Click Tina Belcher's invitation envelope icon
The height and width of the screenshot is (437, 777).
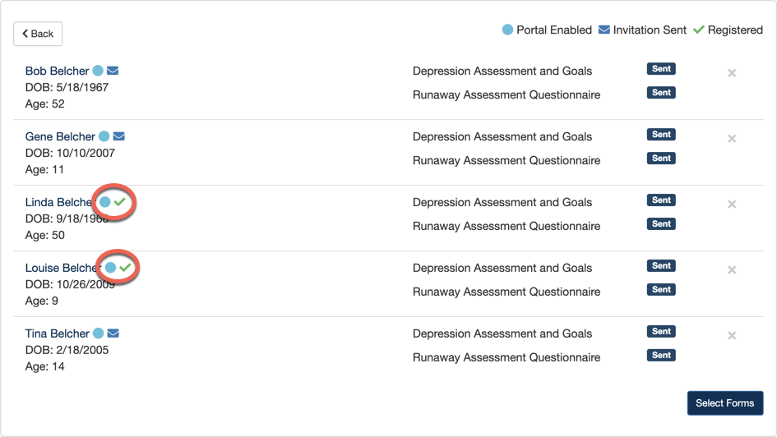tap(113, 333)
